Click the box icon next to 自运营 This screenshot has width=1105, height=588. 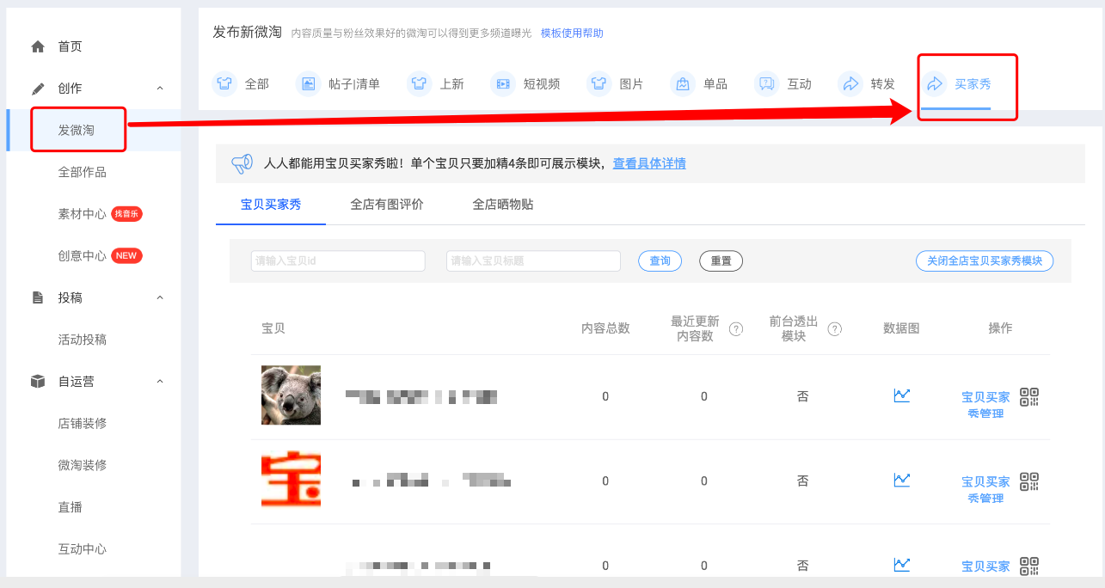tap(38, 381)
